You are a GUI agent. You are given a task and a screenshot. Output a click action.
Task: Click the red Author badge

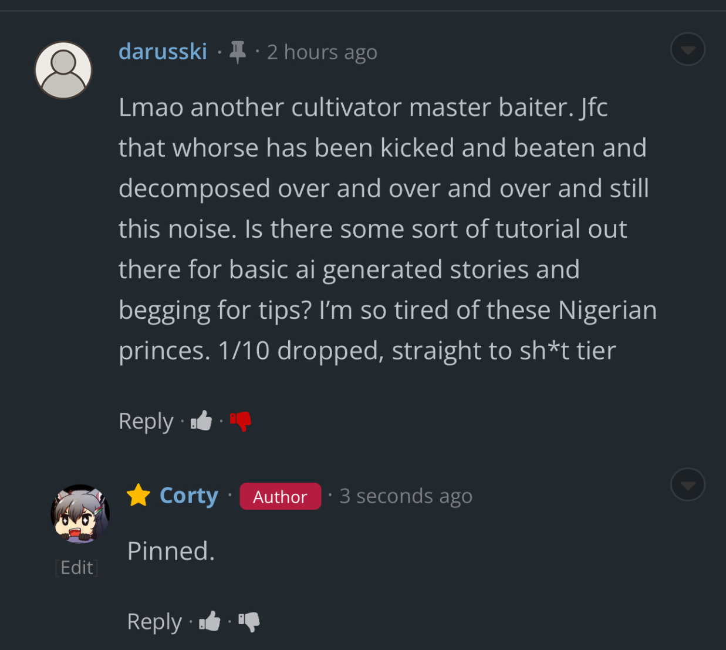coord(280,497)
